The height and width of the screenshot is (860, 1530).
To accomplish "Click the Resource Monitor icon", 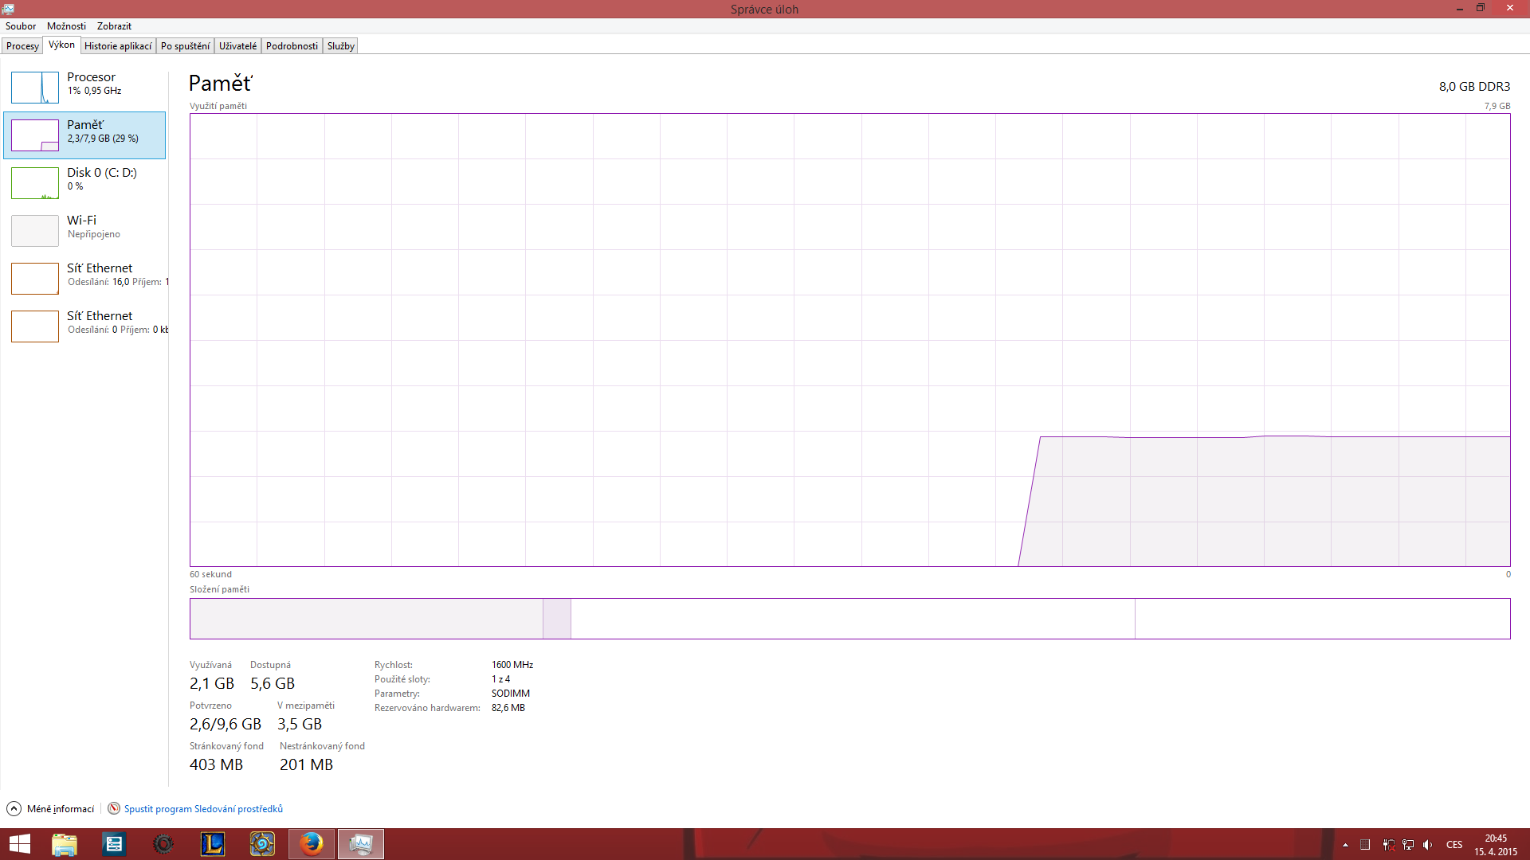I will [x=114, y=808].
